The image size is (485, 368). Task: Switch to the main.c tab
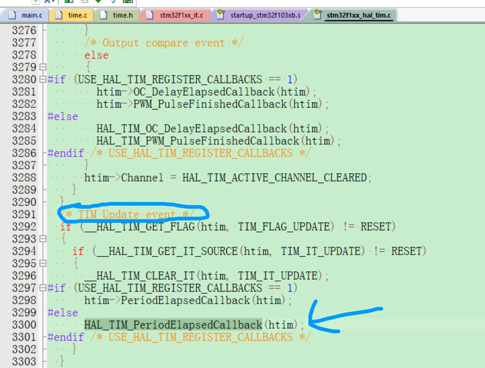click(25, 15)
